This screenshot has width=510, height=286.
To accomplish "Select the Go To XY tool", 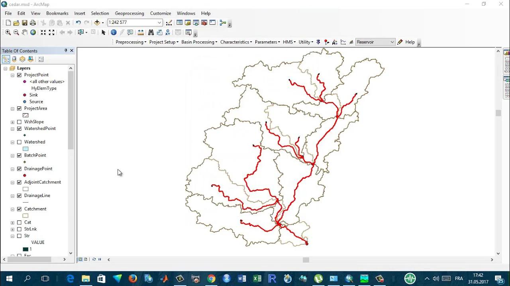I will tap(168, 33).
